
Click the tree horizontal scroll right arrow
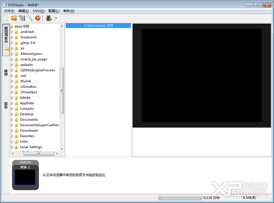coord(57,154)
